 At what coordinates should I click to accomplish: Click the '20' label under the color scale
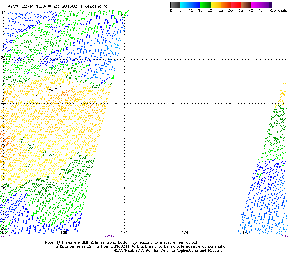pos(210,11)
